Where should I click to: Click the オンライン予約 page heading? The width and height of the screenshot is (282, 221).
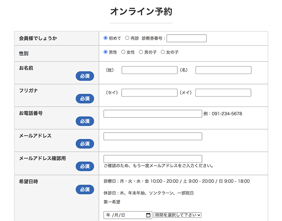coord(141,12)
